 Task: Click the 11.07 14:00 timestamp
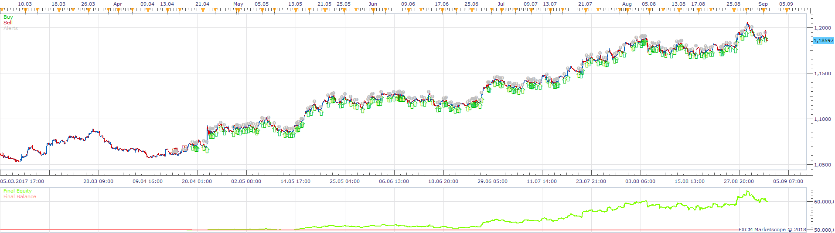pyautogui.click(x=542, y=181)
